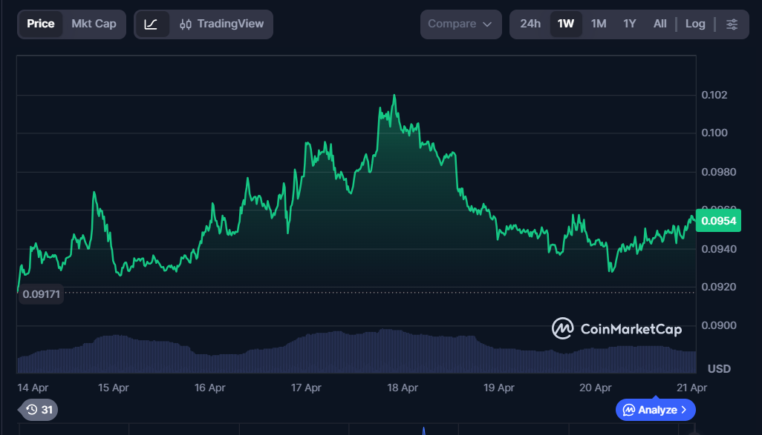Select the 1Y time range

tap(630, 24)
